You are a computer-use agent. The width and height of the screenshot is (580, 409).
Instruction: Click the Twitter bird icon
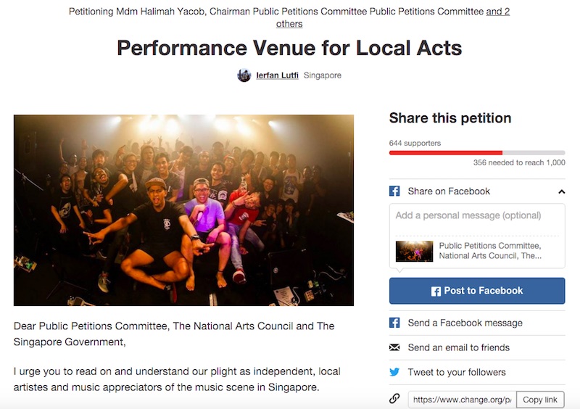pyautogui.click(x=394, y=372)
